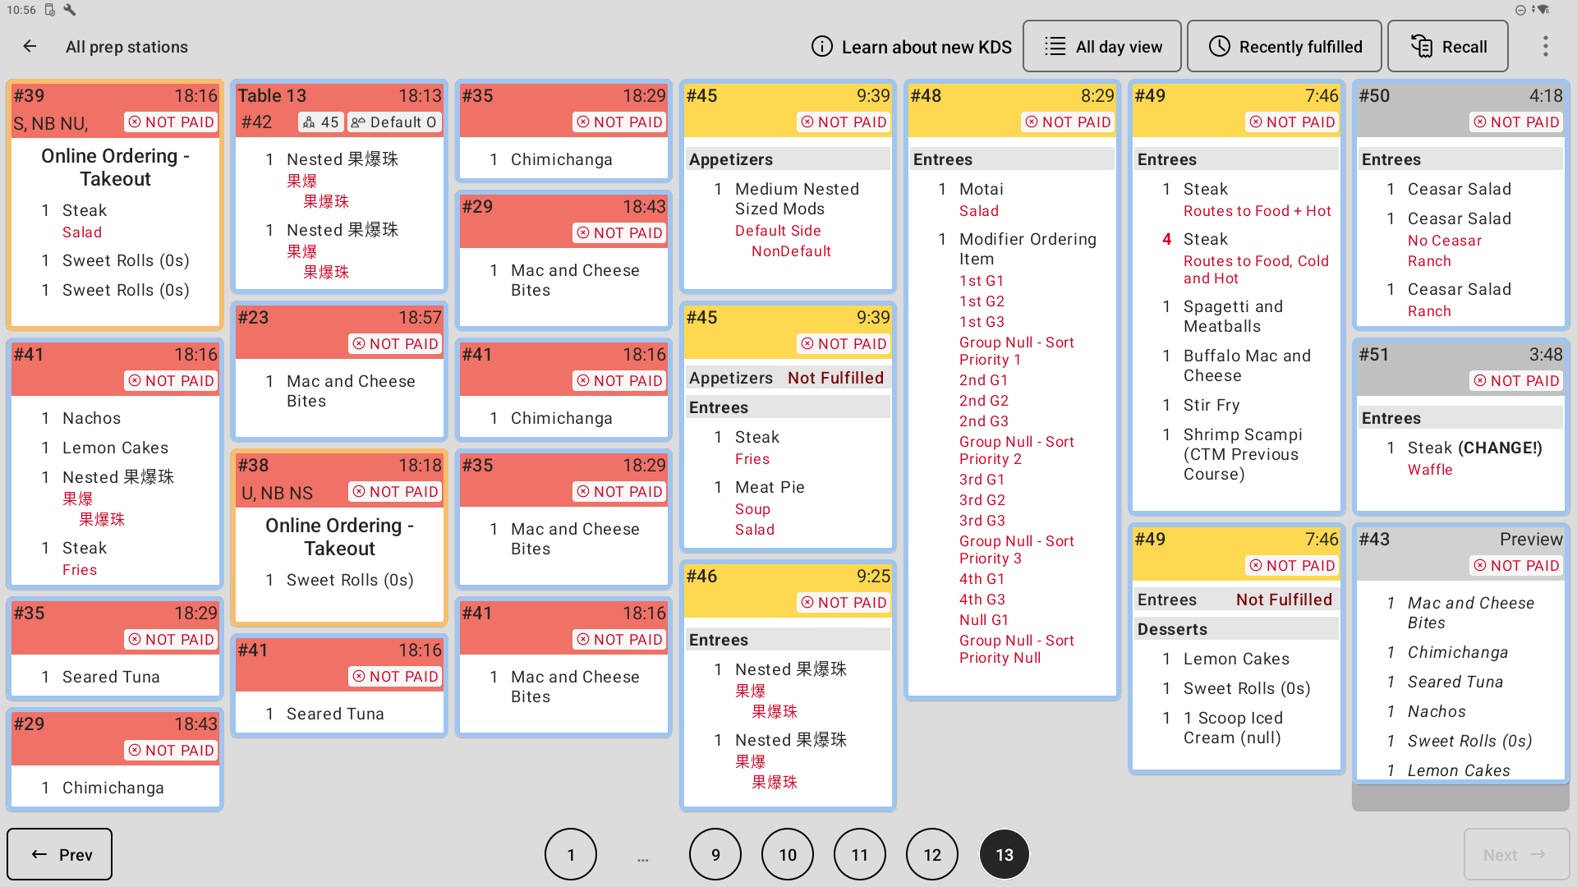The image size is (1577, 887).
Task: Open the info icon beside Learn about new KDS
Action: pyautogui.click(x=821, y=47)
